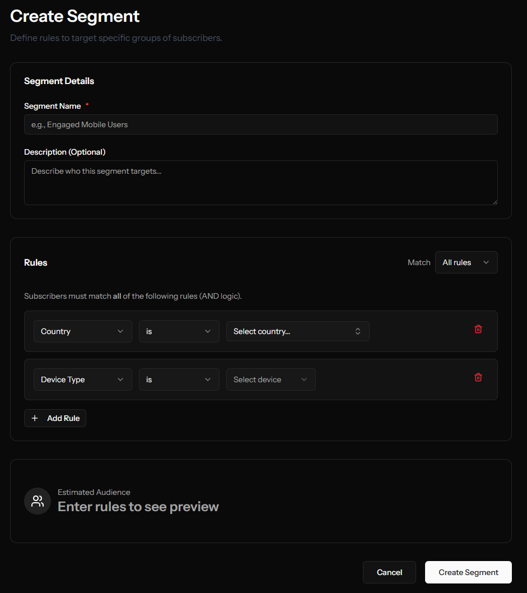This screenshot has width=527, height=593.
Task: Click the 'Segment Name' field label
Action: pos(52,106)
